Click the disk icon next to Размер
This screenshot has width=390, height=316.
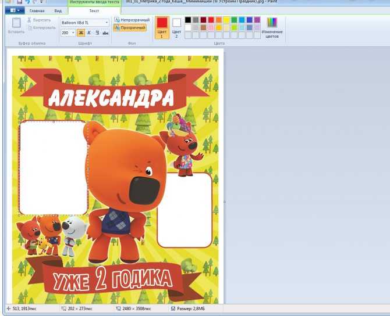(x=173, y=308)
